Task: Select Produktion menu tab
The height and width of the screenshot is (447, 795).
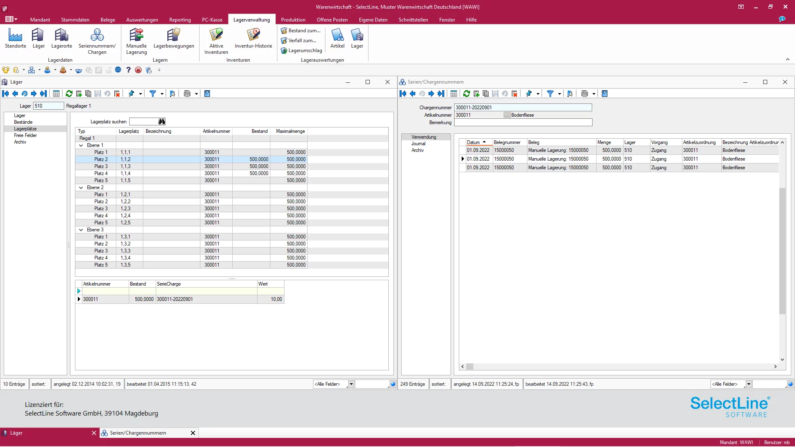Action: (293, 19)
